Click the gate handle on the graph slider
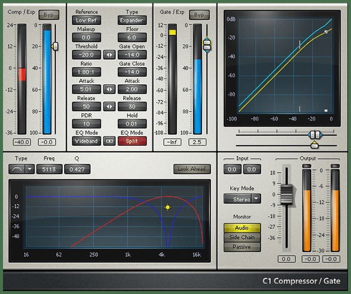351x294 pixels. coord(315,134)
